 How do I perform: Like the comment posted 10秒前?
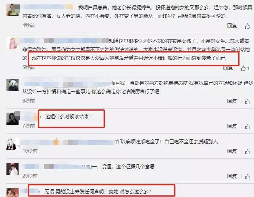(248, 152)
